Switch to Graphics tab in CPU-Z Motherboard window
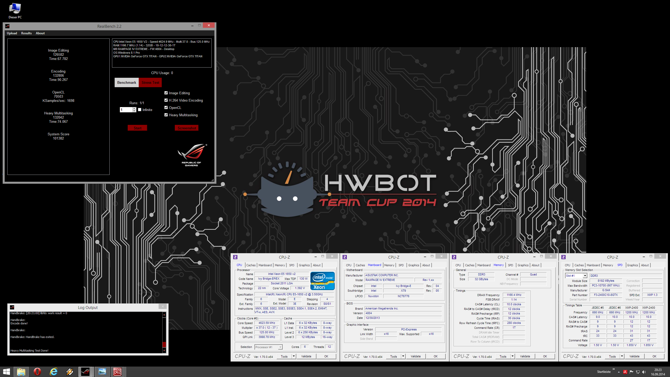The width and height of the screenshot is (670, 377). 414,265
